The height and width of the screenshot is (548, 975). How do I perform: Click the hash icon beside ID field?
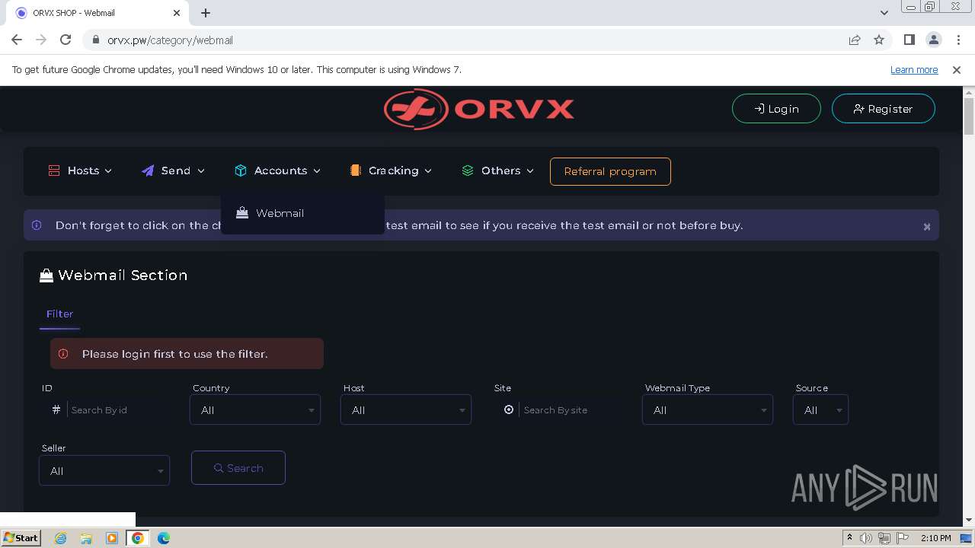pos(56,409)
